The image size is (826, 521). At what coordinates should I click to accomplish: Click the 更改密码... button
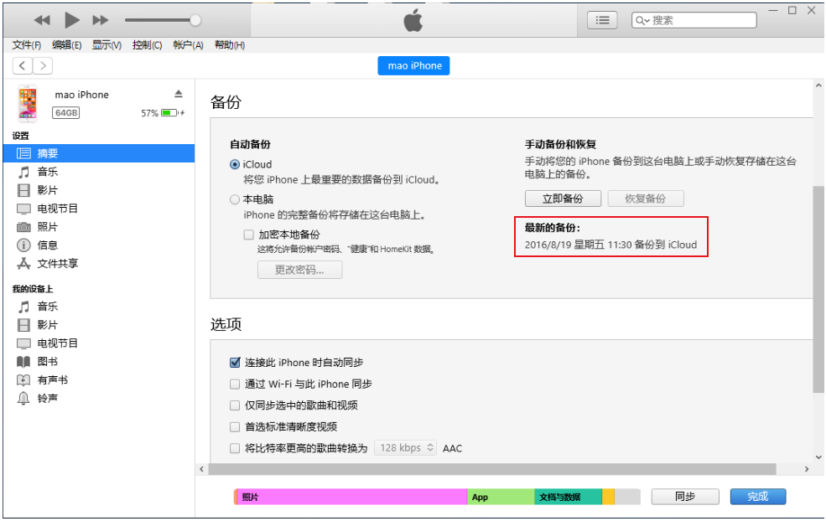tap(299, 270)
